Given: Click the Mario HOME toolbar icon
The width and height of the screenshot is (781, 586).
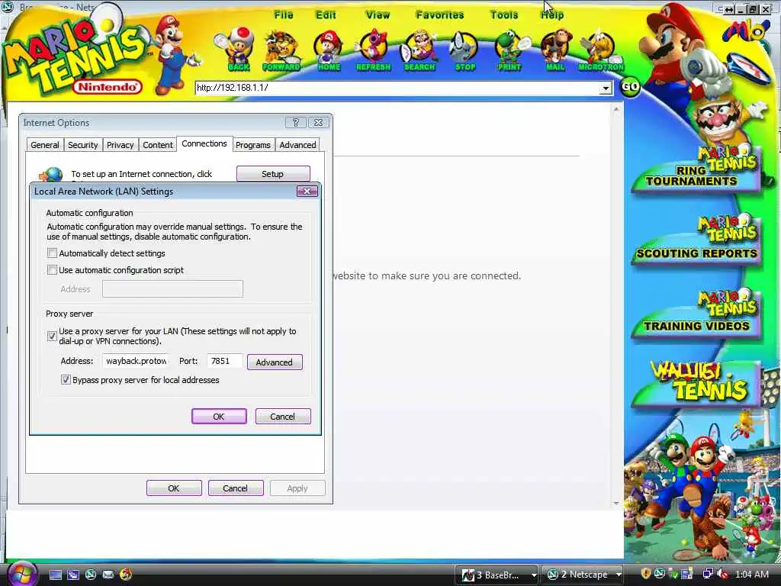Looking at the screenshot, I should 328,50.
